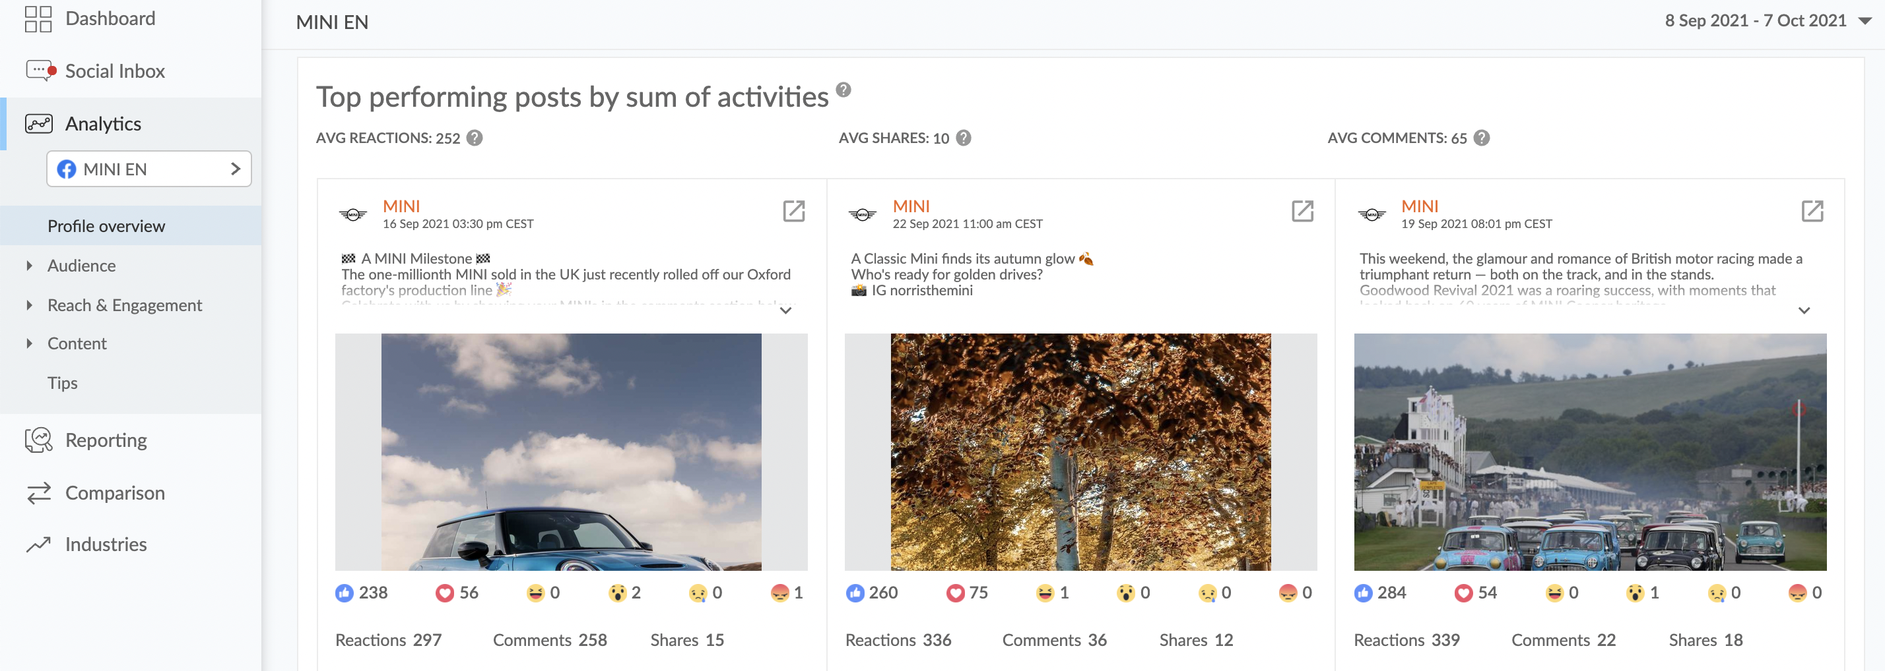Open the 22 Sep post external link icon
This screenshot has height=671, width=1885.
coord(1302,211)
